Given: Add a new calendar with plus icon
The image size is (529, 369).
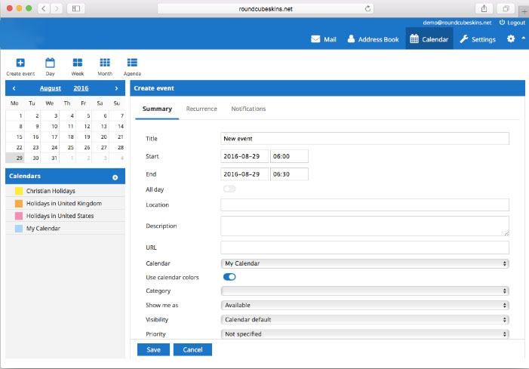Looking at the screenshot, I should tap(115, 177).
